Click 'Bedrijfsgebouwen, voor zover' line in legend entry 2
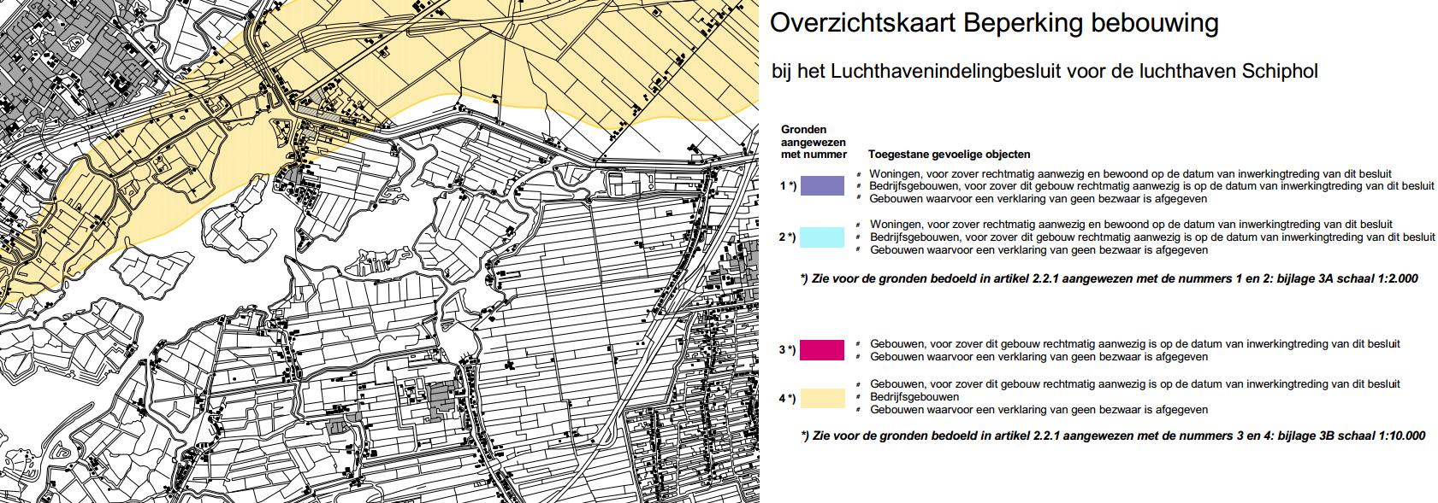 click(x=1151, y=237)
